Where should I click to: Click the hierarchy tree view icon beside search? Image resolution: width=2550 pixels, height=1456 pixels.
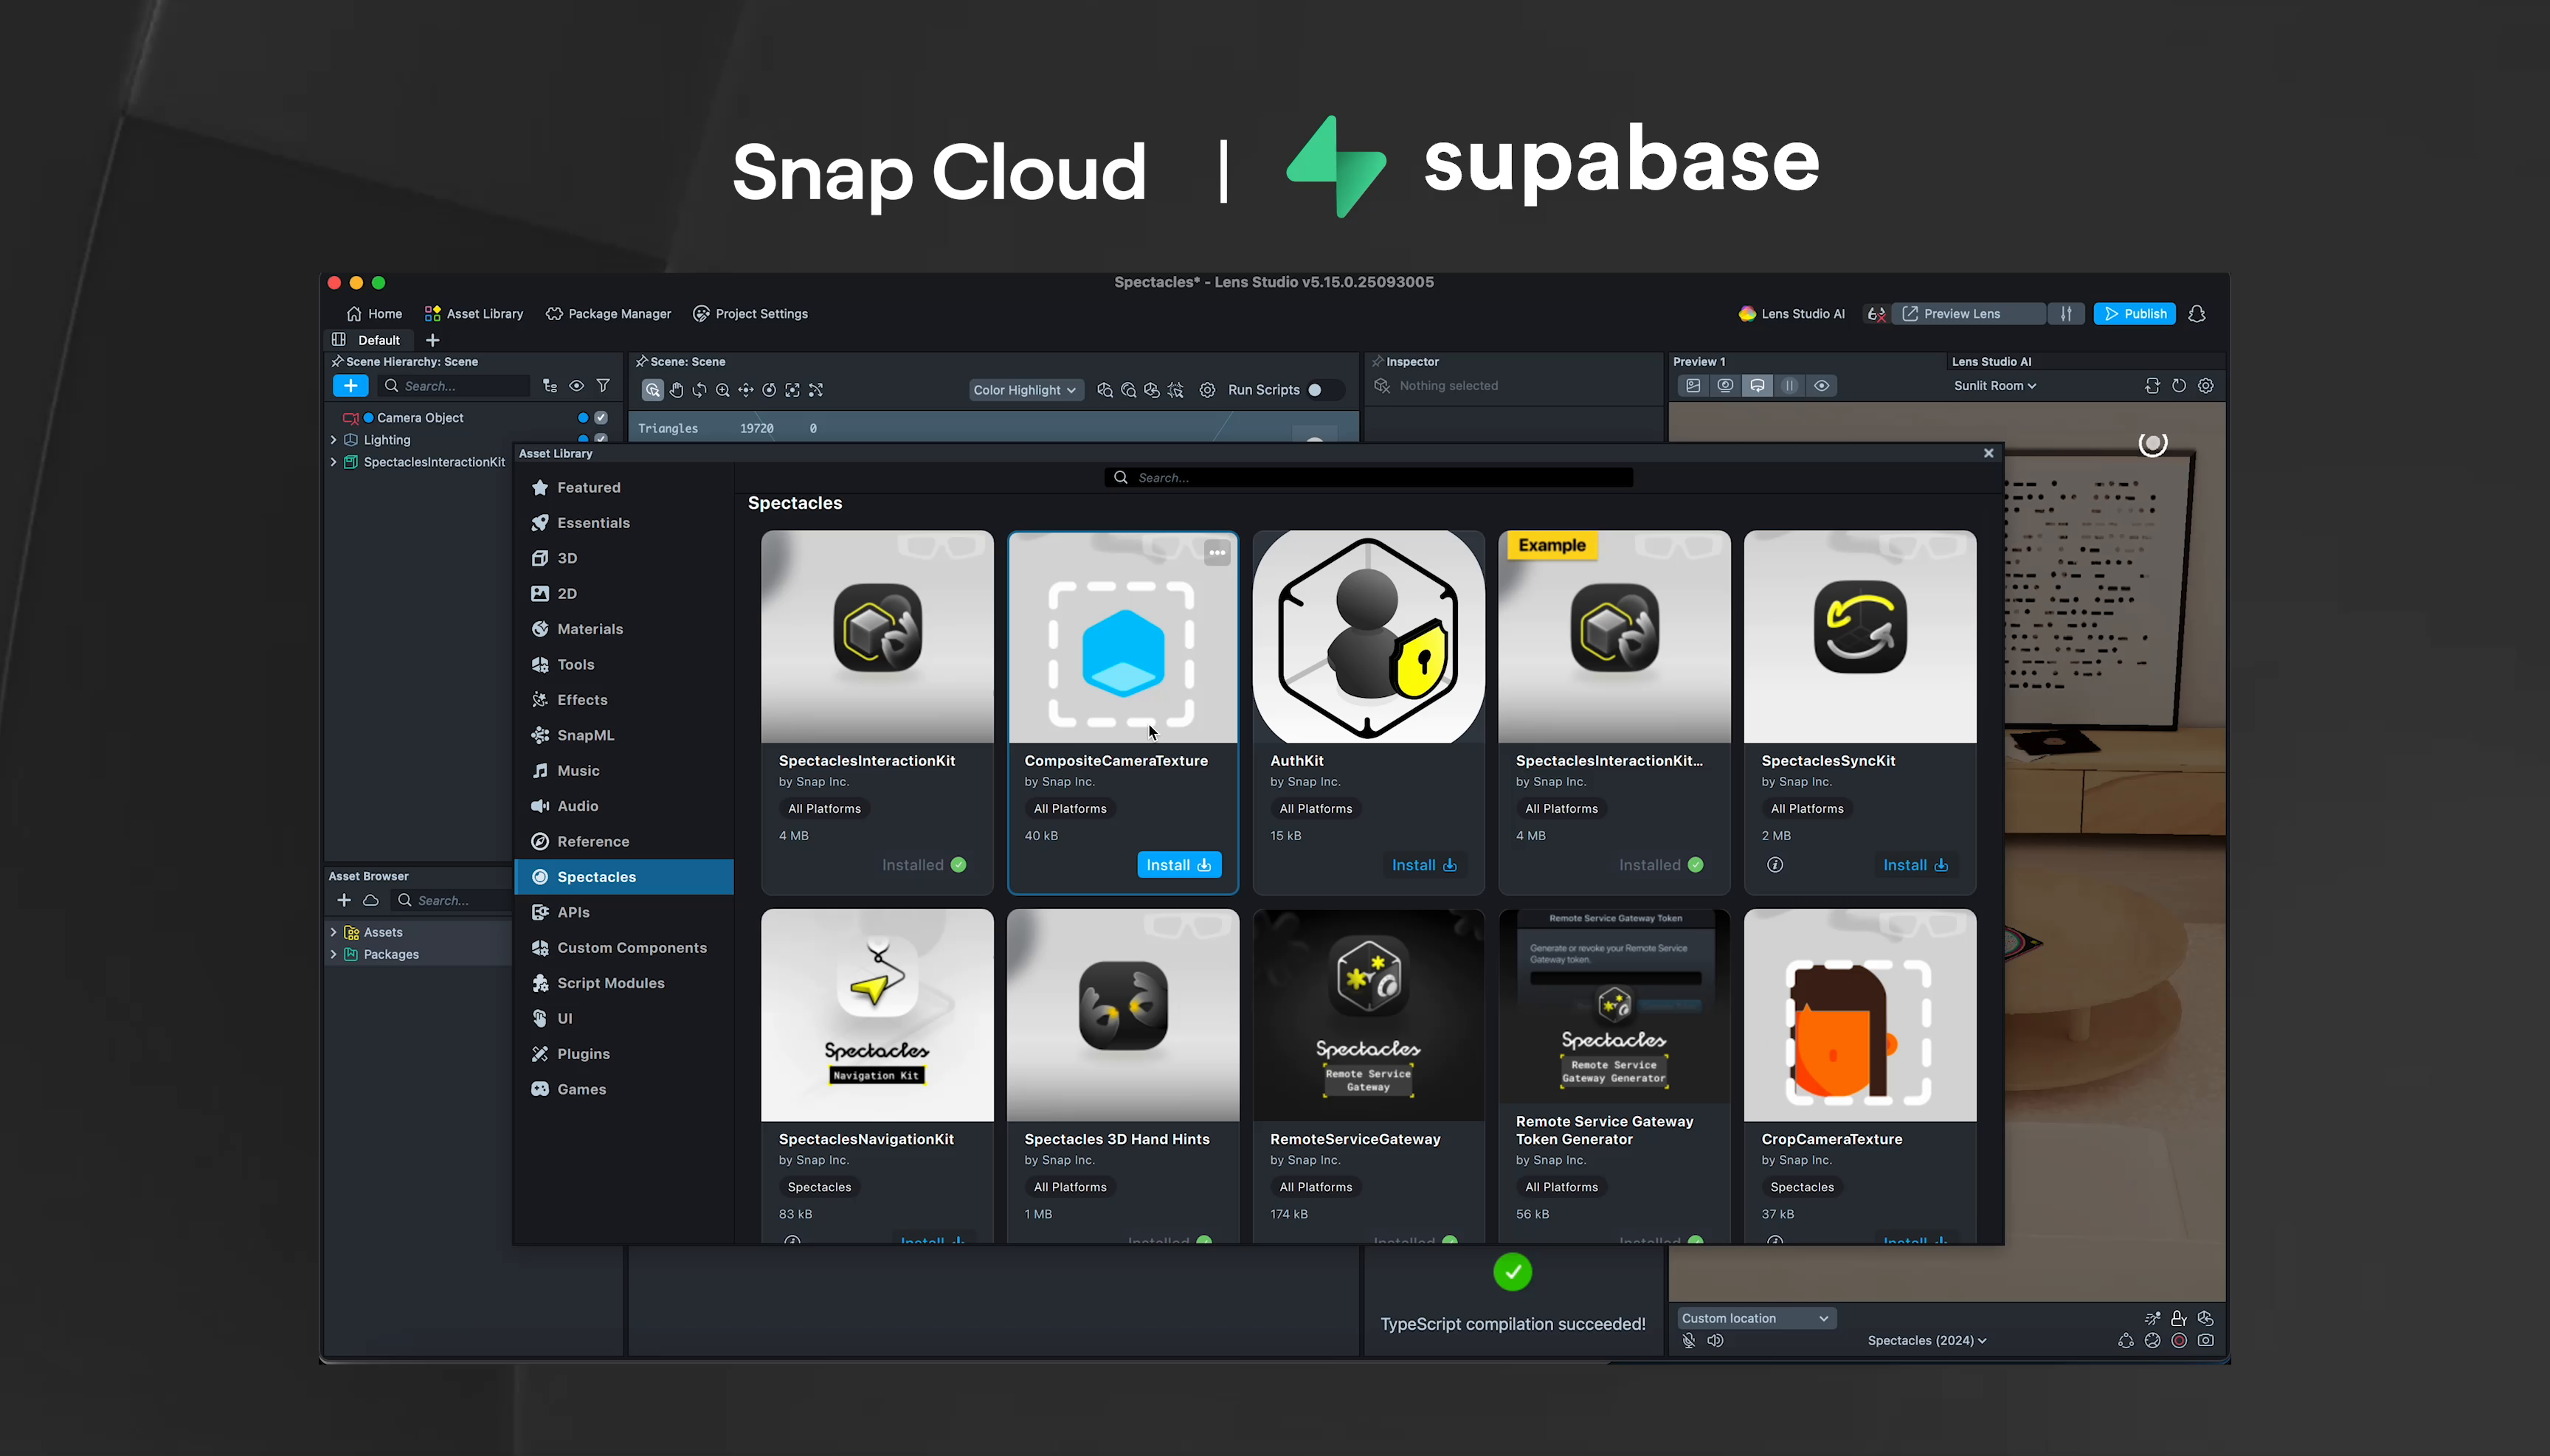click(549, 386)
